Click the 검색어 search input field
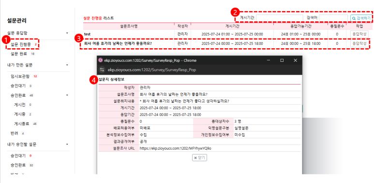Viewport: 374px width, 183px height. (333, 18)
